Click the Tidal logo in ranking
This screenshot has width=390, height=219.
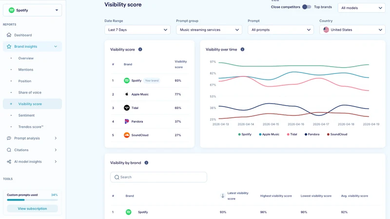(x=127, y=108)
